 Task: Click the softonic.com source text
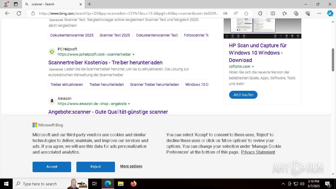tap(240, 67)
